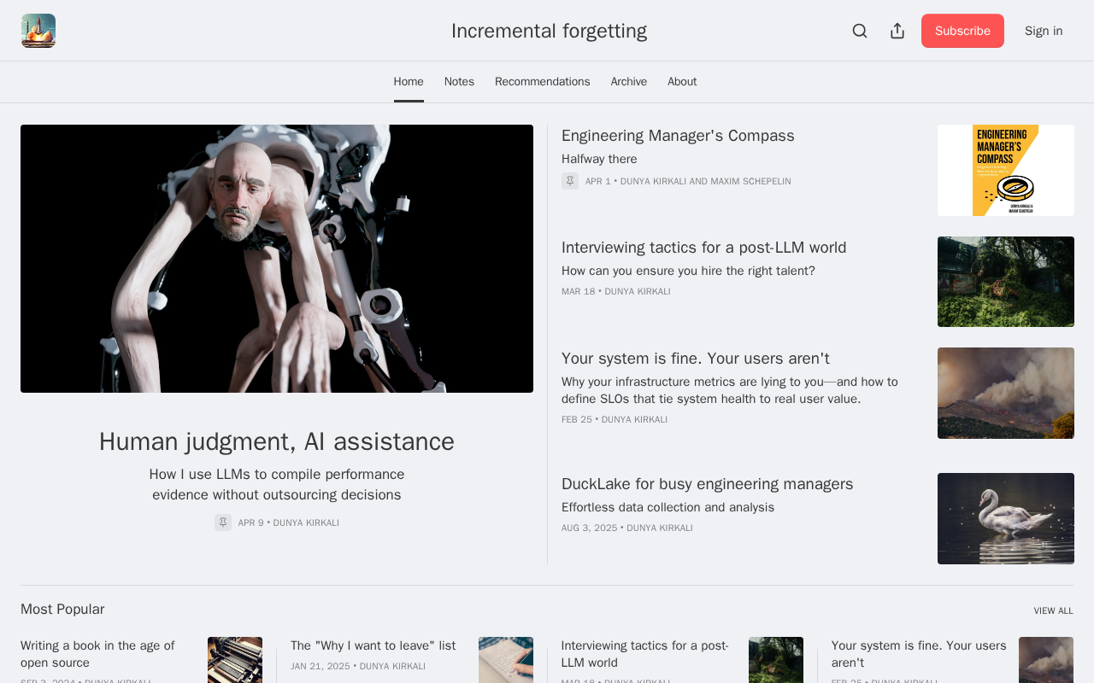Open 'Human judgment, AI assistance' article
The height and width of the screenshot is (683, 1094).
277,441
